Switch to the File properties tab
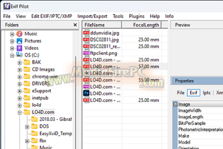Screen dimensions: 223x149 (x=181, y=93)
